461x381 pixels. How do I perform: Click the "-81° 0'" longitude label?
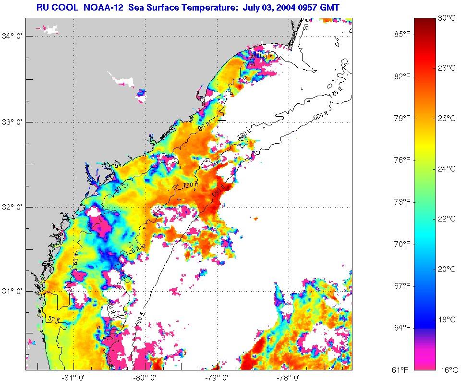pyautogui.click(x=73, y=377)
